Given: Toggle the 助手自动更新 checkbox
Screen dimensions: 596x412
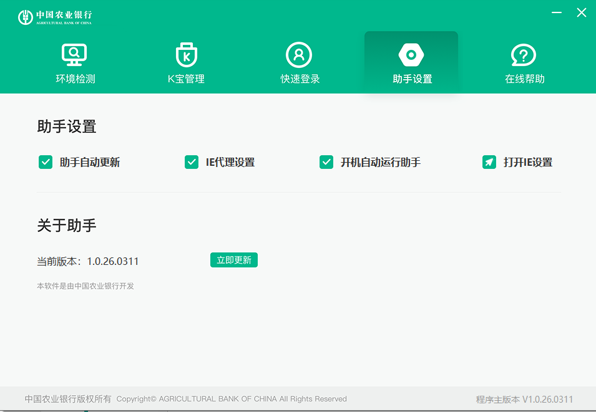Looking at the screenshot, I should tap(46, 162).
